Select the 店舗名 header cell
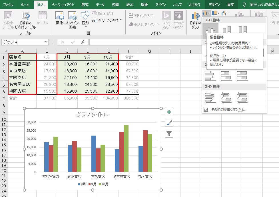The width and height of the screenshot is (279, 197). [x=22, y=57]
